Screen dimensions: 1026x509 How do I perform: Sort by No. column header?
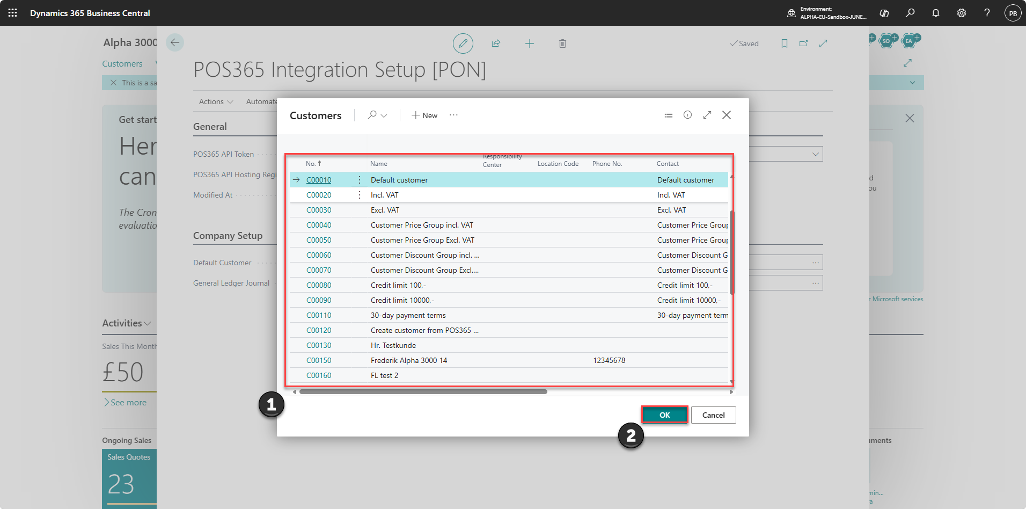tap(313, 164)
